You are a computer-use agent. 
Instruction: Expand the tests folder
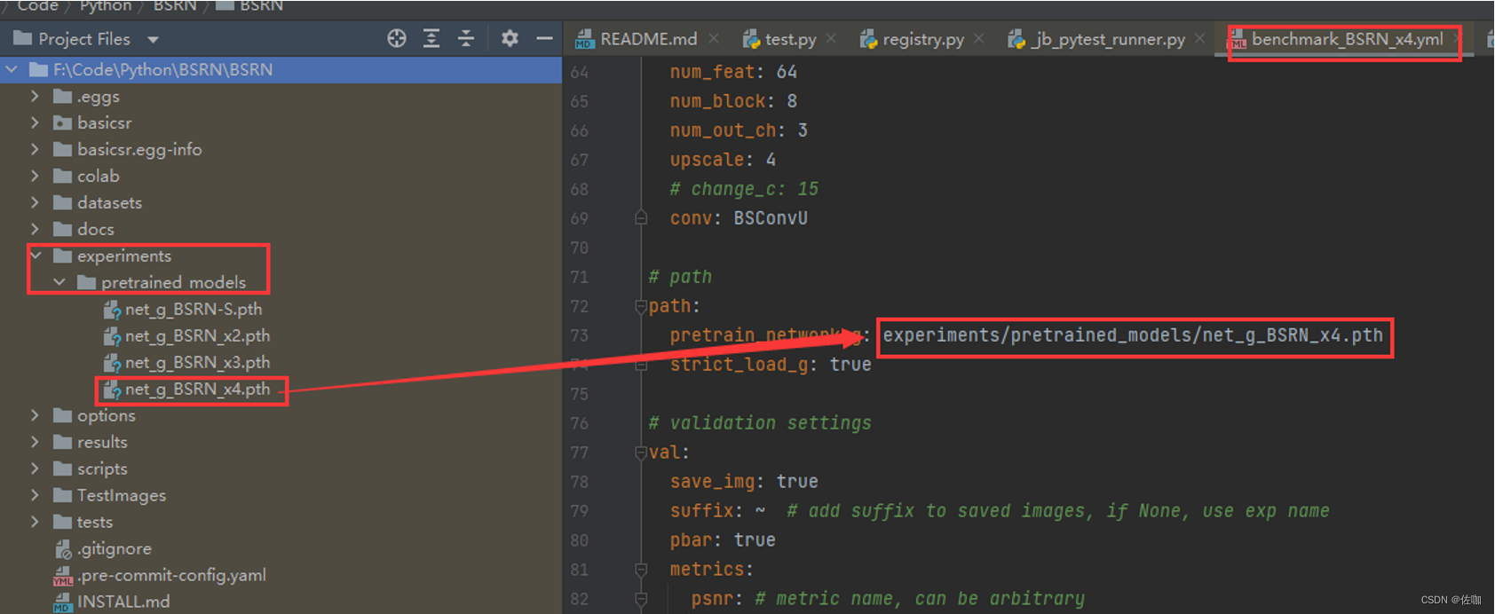point(35,522)
